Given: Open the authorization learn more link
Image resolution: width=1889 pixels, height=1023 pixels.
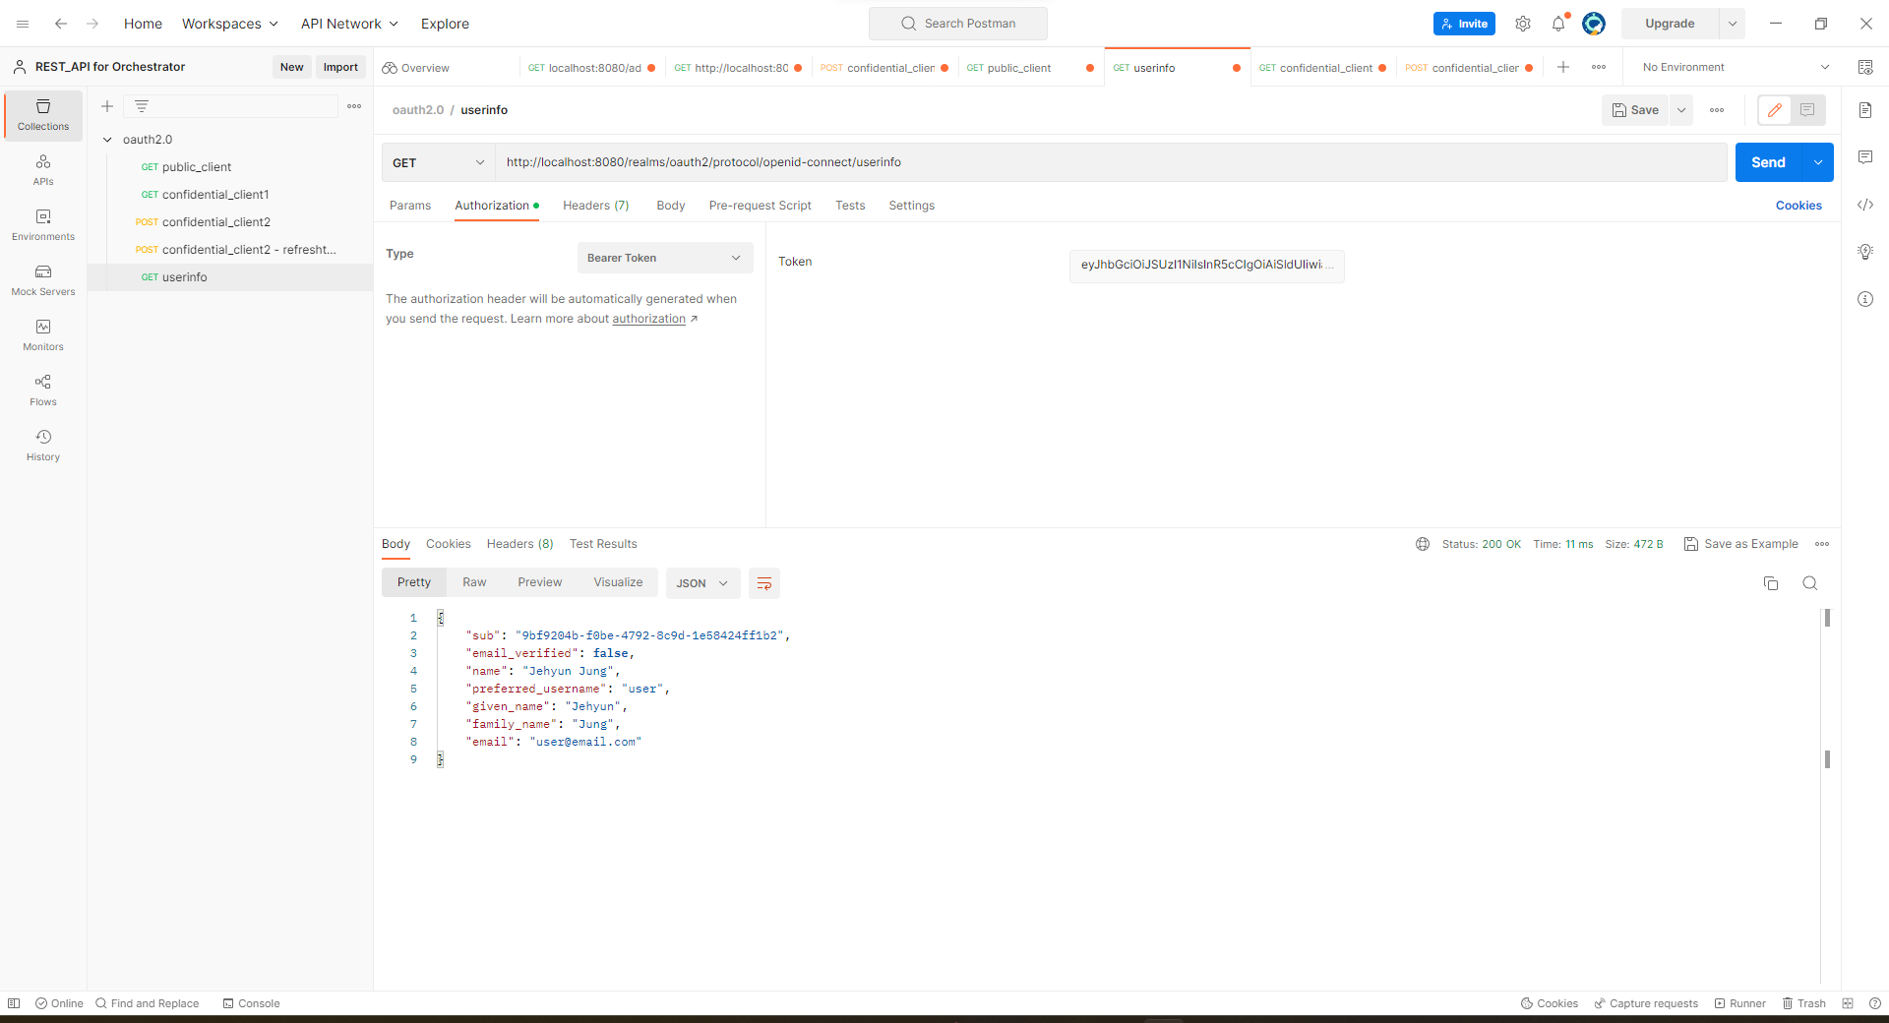Looking at the screenshot, I should pos(649,319).
